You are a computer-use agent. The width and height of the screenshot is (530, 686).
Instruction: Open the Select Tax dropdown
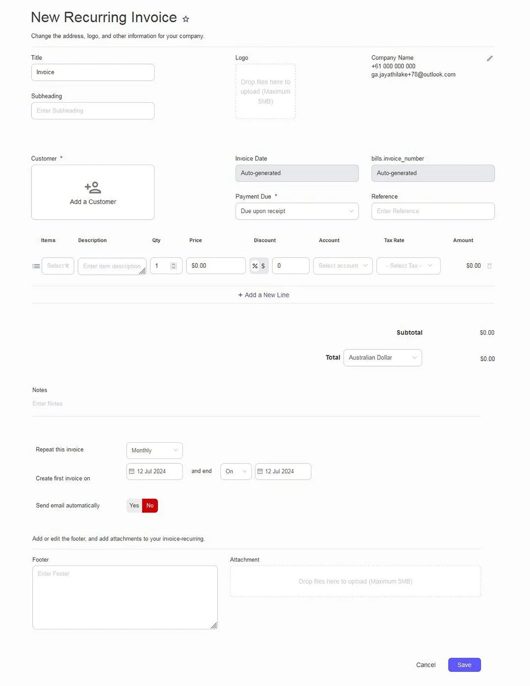[x=408, y=266]
